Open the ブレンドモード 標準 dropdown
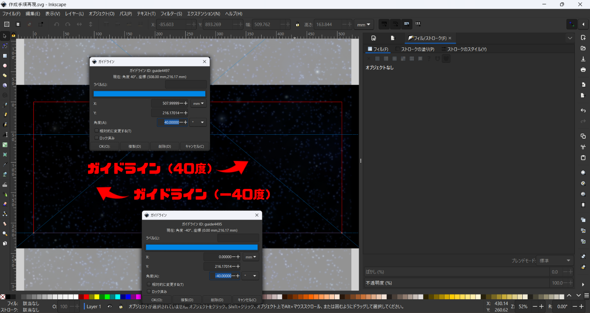Viewport: 590px width, 313px height. click(555, 260)
